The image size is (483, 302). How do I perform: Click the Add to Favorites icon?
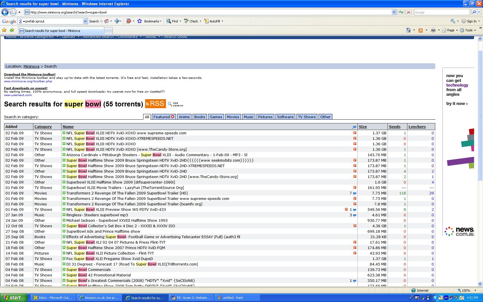click(x=12, y=30)
